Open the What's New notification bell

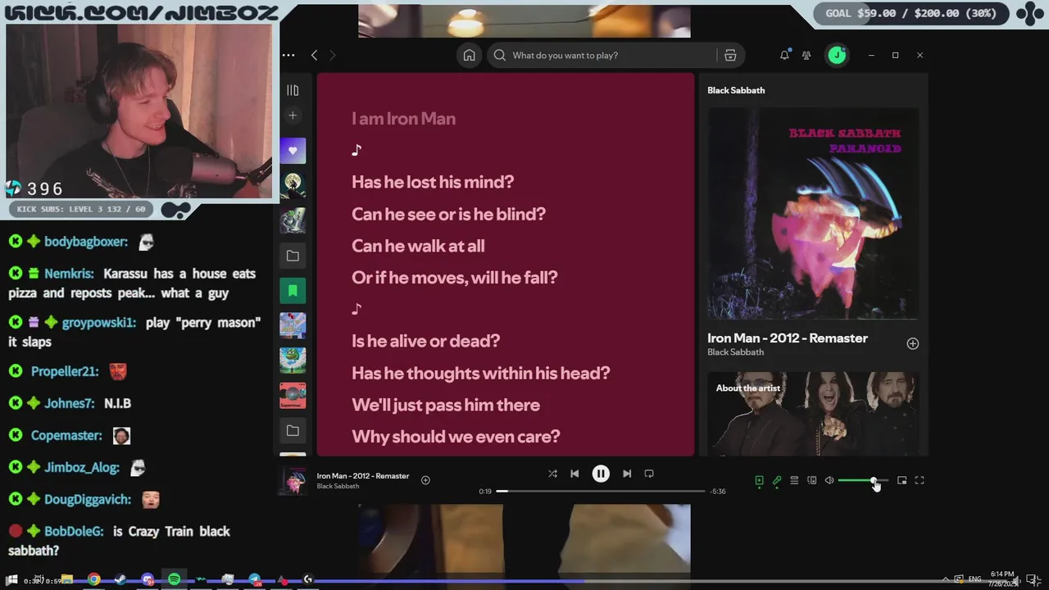click(784, 55)
